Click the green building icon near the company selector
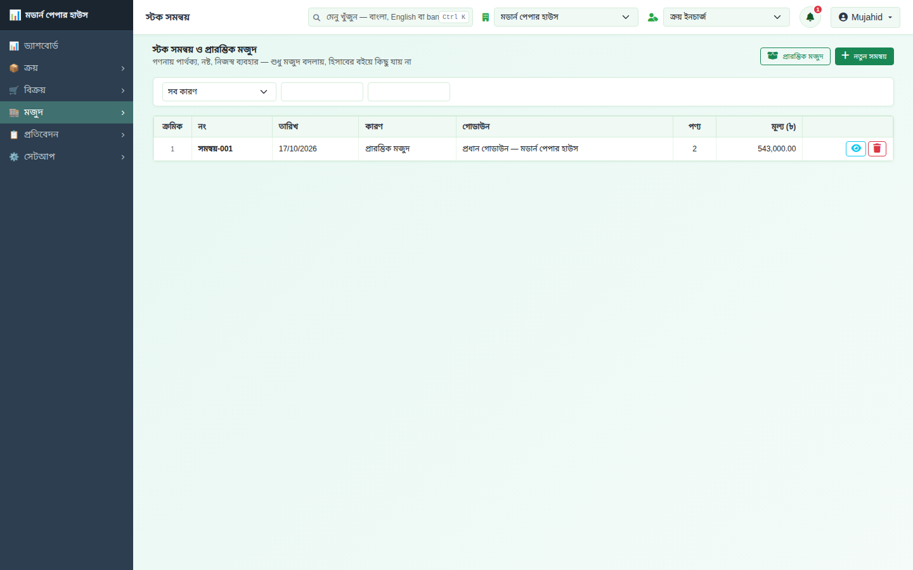The image size is (913, 570). tap(486, 18)
